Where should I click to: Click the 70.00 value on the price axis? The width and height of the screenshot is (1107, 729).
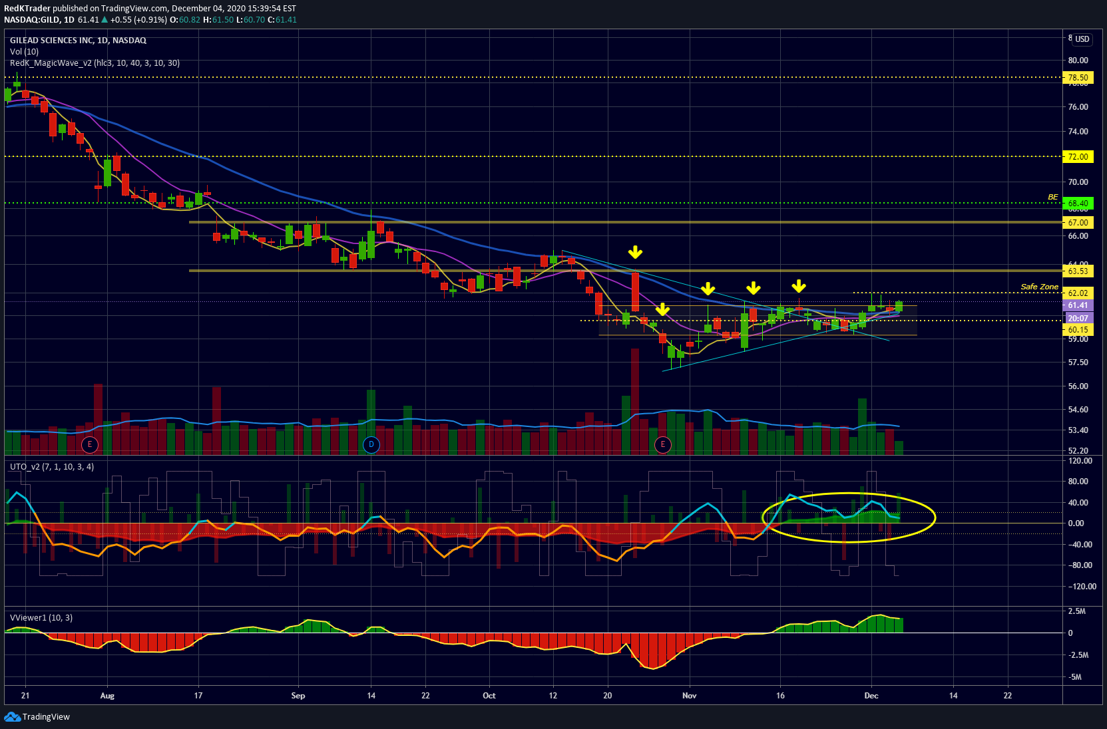coord(1078,182)
